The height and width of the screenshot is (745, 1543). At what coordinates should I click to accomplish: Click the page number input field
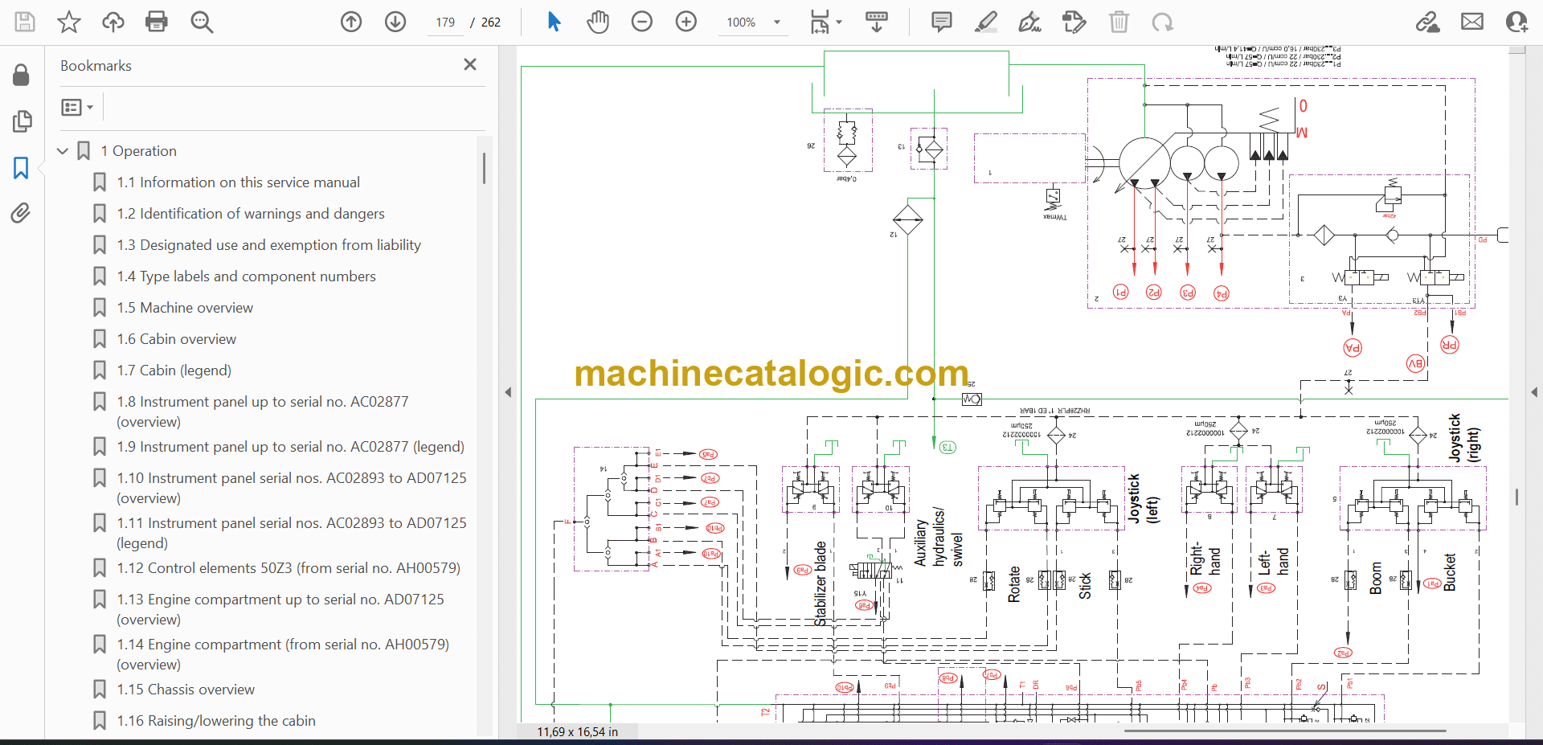pos(445,23)
